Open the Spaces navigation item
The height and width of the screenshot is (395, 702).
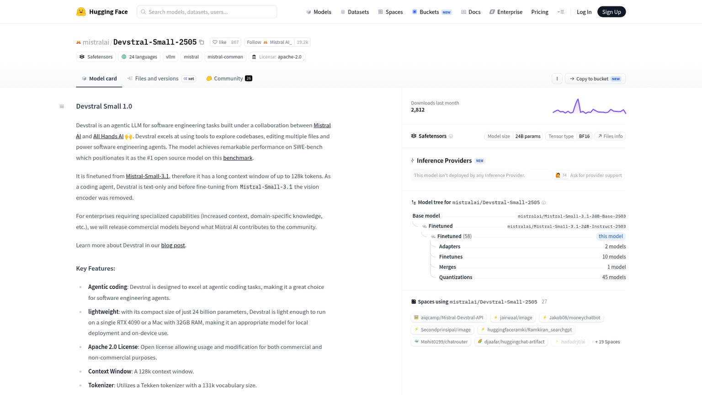[x=390, y=12]
